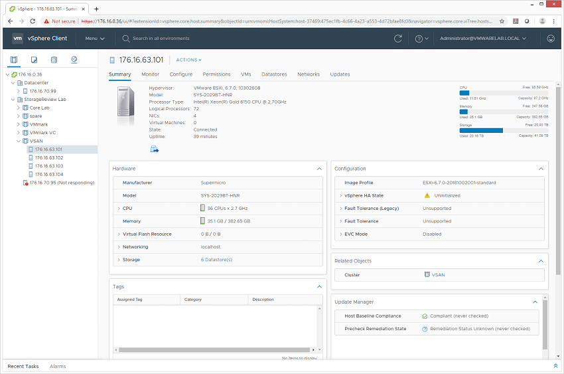Click the host server thumbnail image

point(126,106)
